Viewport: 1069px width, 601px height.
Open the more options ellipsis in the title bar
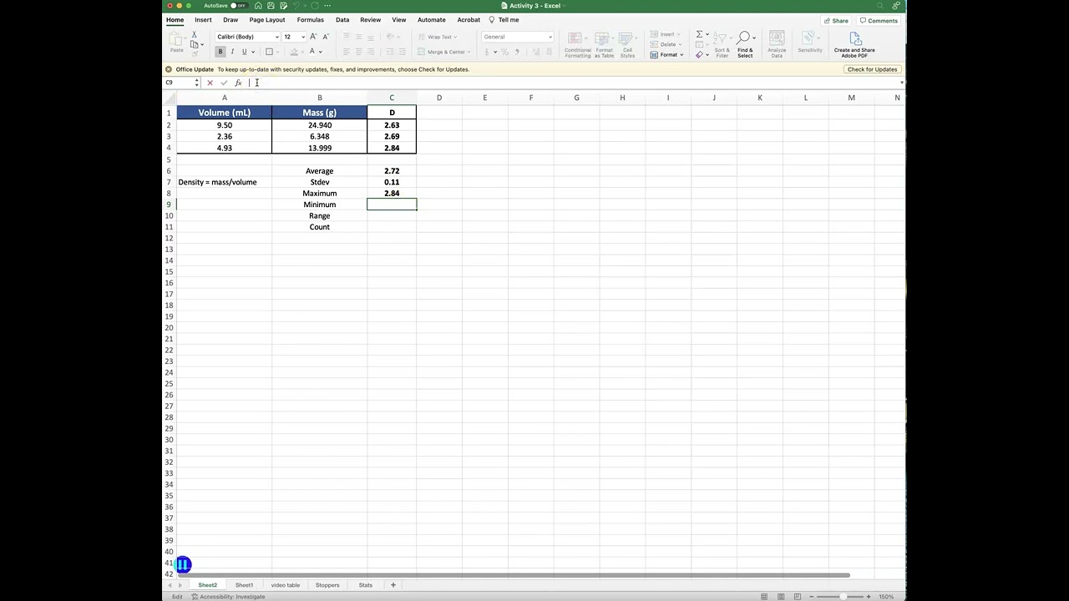tap(327, 6)
